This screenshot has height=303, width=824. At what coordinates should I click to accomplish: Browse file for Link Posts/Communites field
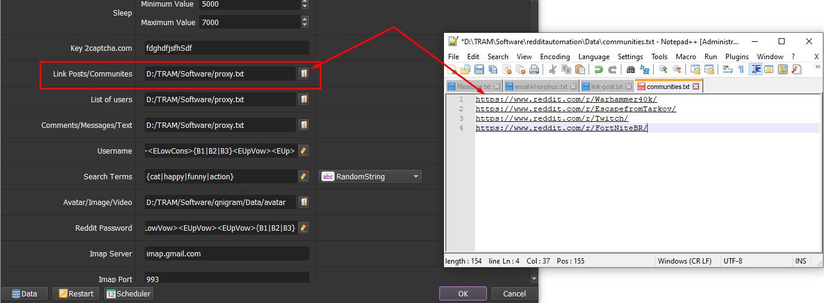click(x=304, y=74)
